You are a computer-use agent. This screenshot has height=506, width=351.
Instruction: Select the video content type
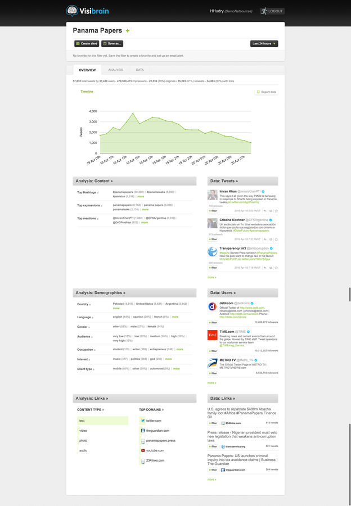click(83, 431)
